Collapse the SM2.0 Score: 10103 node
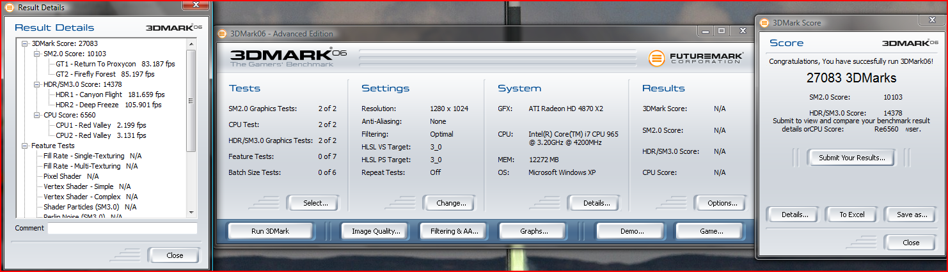948x272 pixels. pyautogui.click(x=37, y=54)
